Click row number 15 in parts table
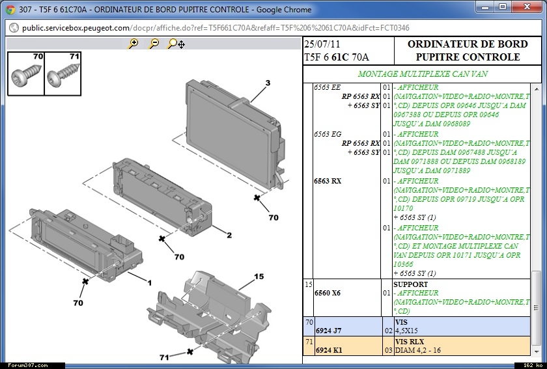This screenshot has width=547, height=369. [x=309, y=284]
